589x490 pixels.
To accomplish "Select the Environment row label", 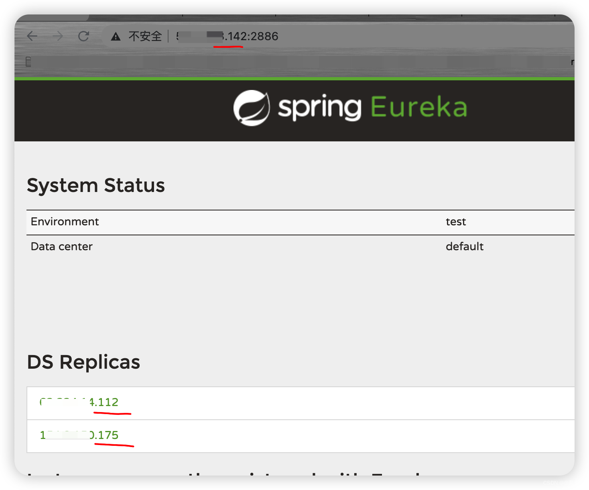I will pos(65,222).
